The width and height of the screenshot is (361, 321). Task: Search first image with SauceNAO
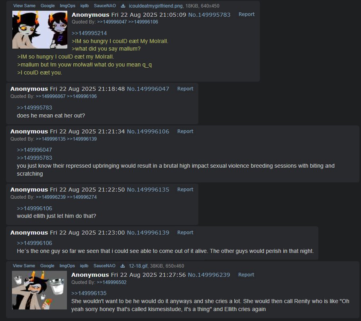[105, 6]
